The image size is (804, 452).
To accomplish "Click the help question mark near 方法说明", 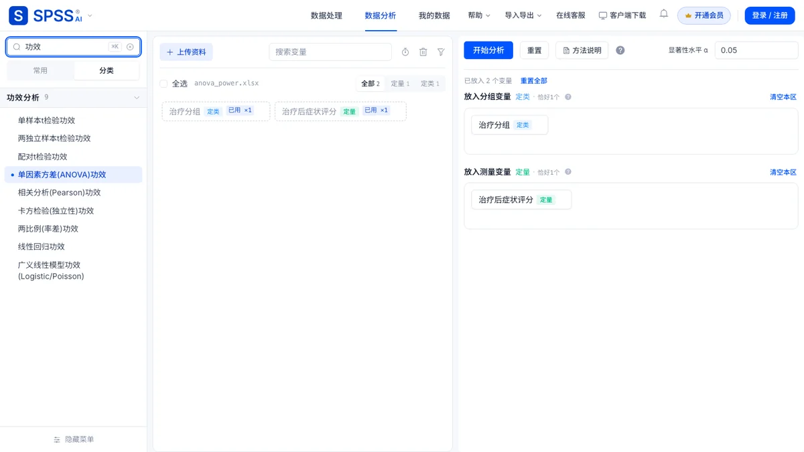I will [620, 50].
